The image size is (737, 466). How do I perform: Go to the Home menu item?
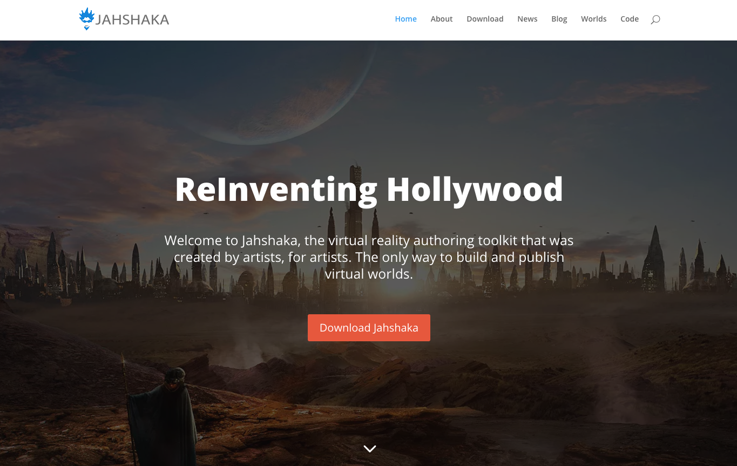pos(405,19)
